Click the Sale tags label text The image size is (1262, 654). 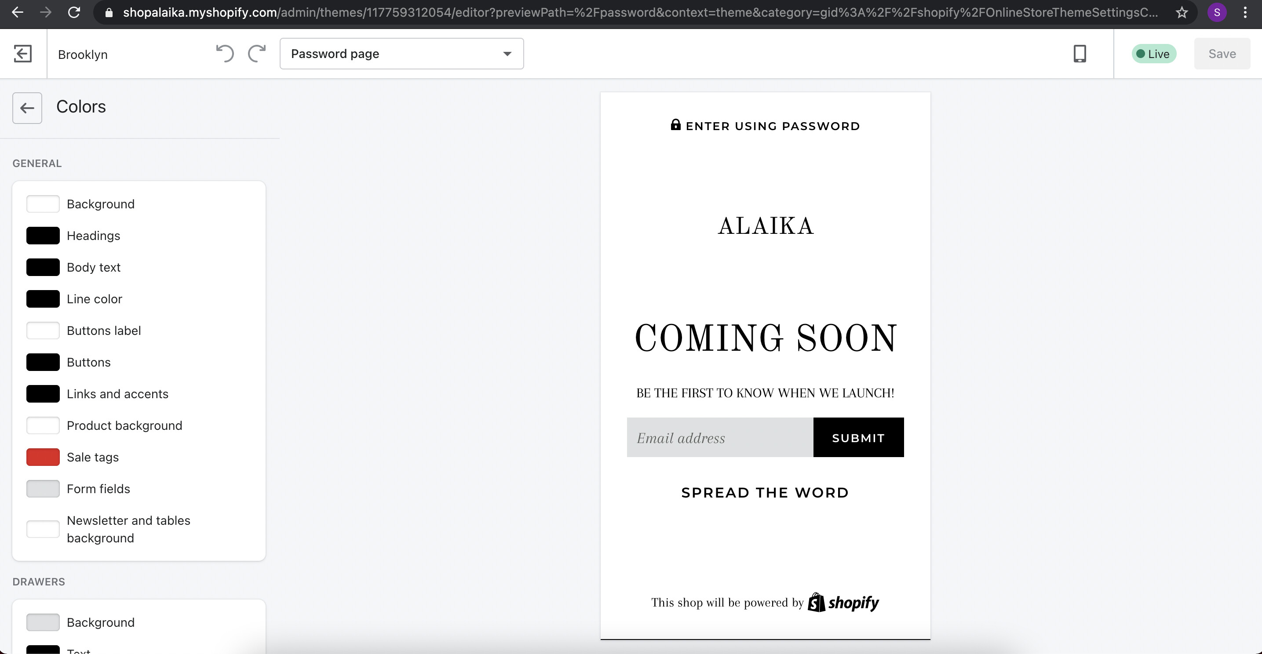pos(93,457)
